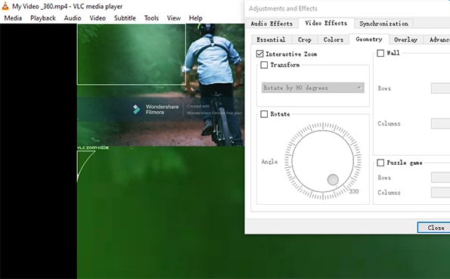Enable the Rotate checkbox
This screenshot has height=279, width=450.
(x=264, y=114)
